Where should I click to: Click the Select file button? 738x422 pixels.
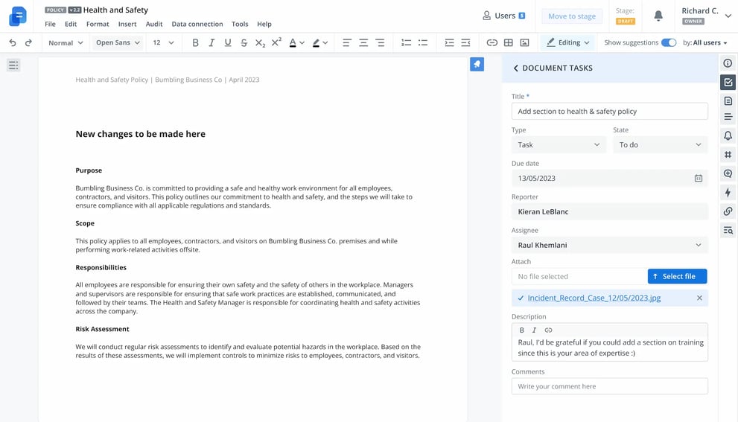point(677,277)
